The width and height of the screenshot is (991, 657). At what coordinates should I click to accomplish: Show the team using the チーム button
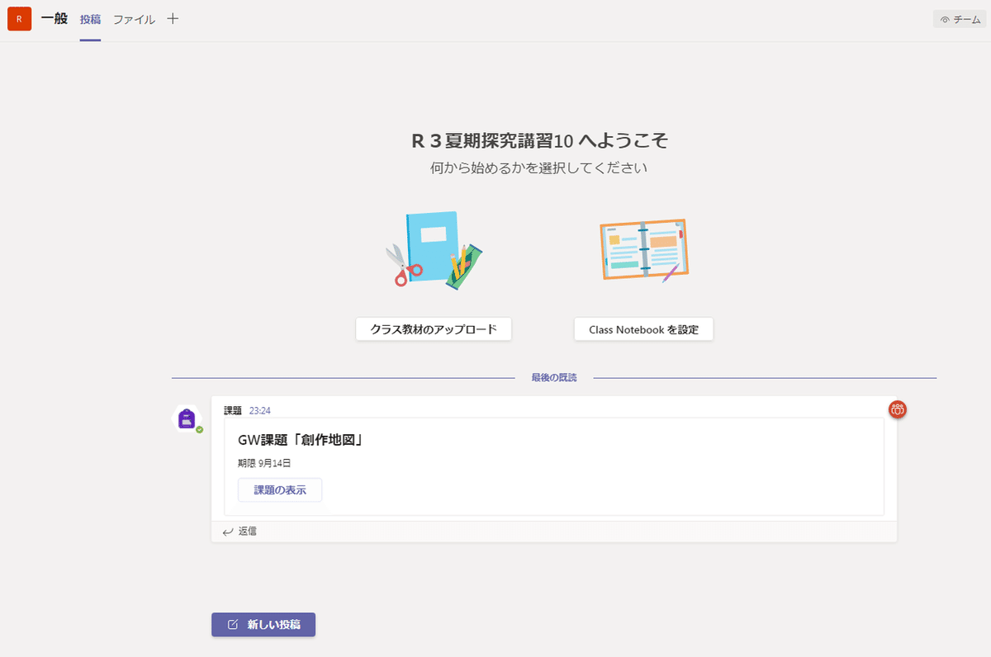[x=958, y=18]
